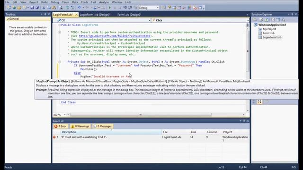Sort error list by File column

[x=176, y=132]
